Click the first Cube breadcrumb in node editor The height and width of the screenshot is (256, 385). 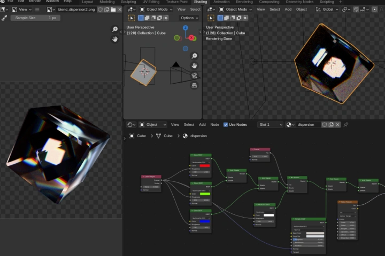141,136
